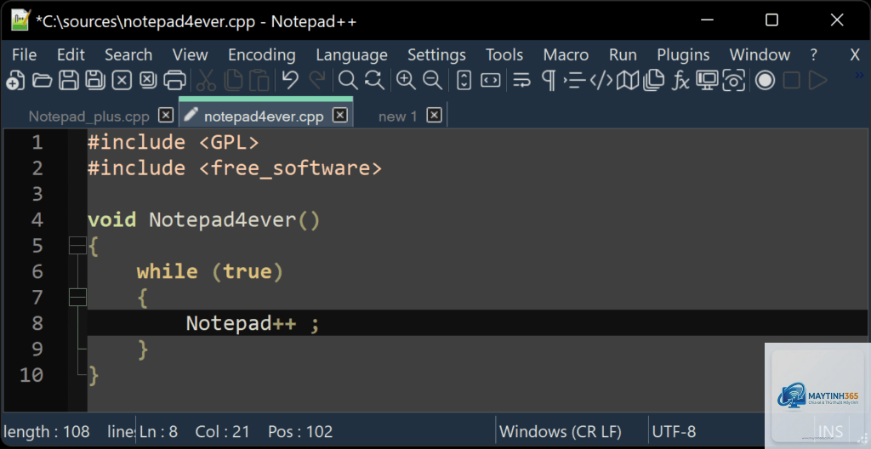Open the View menu

pyautogui.click(x=190, y=54)
